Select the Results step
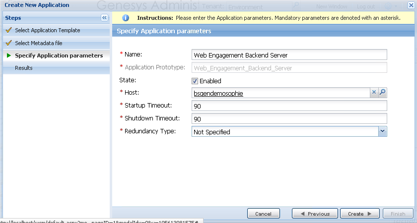This screenshot has width=417, height=223. coord(24,68)
